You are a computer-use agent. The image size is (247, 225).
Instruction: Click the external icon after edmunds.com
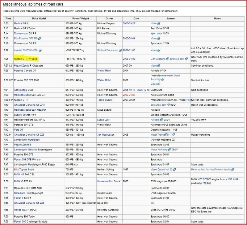(x=168, y=105)
